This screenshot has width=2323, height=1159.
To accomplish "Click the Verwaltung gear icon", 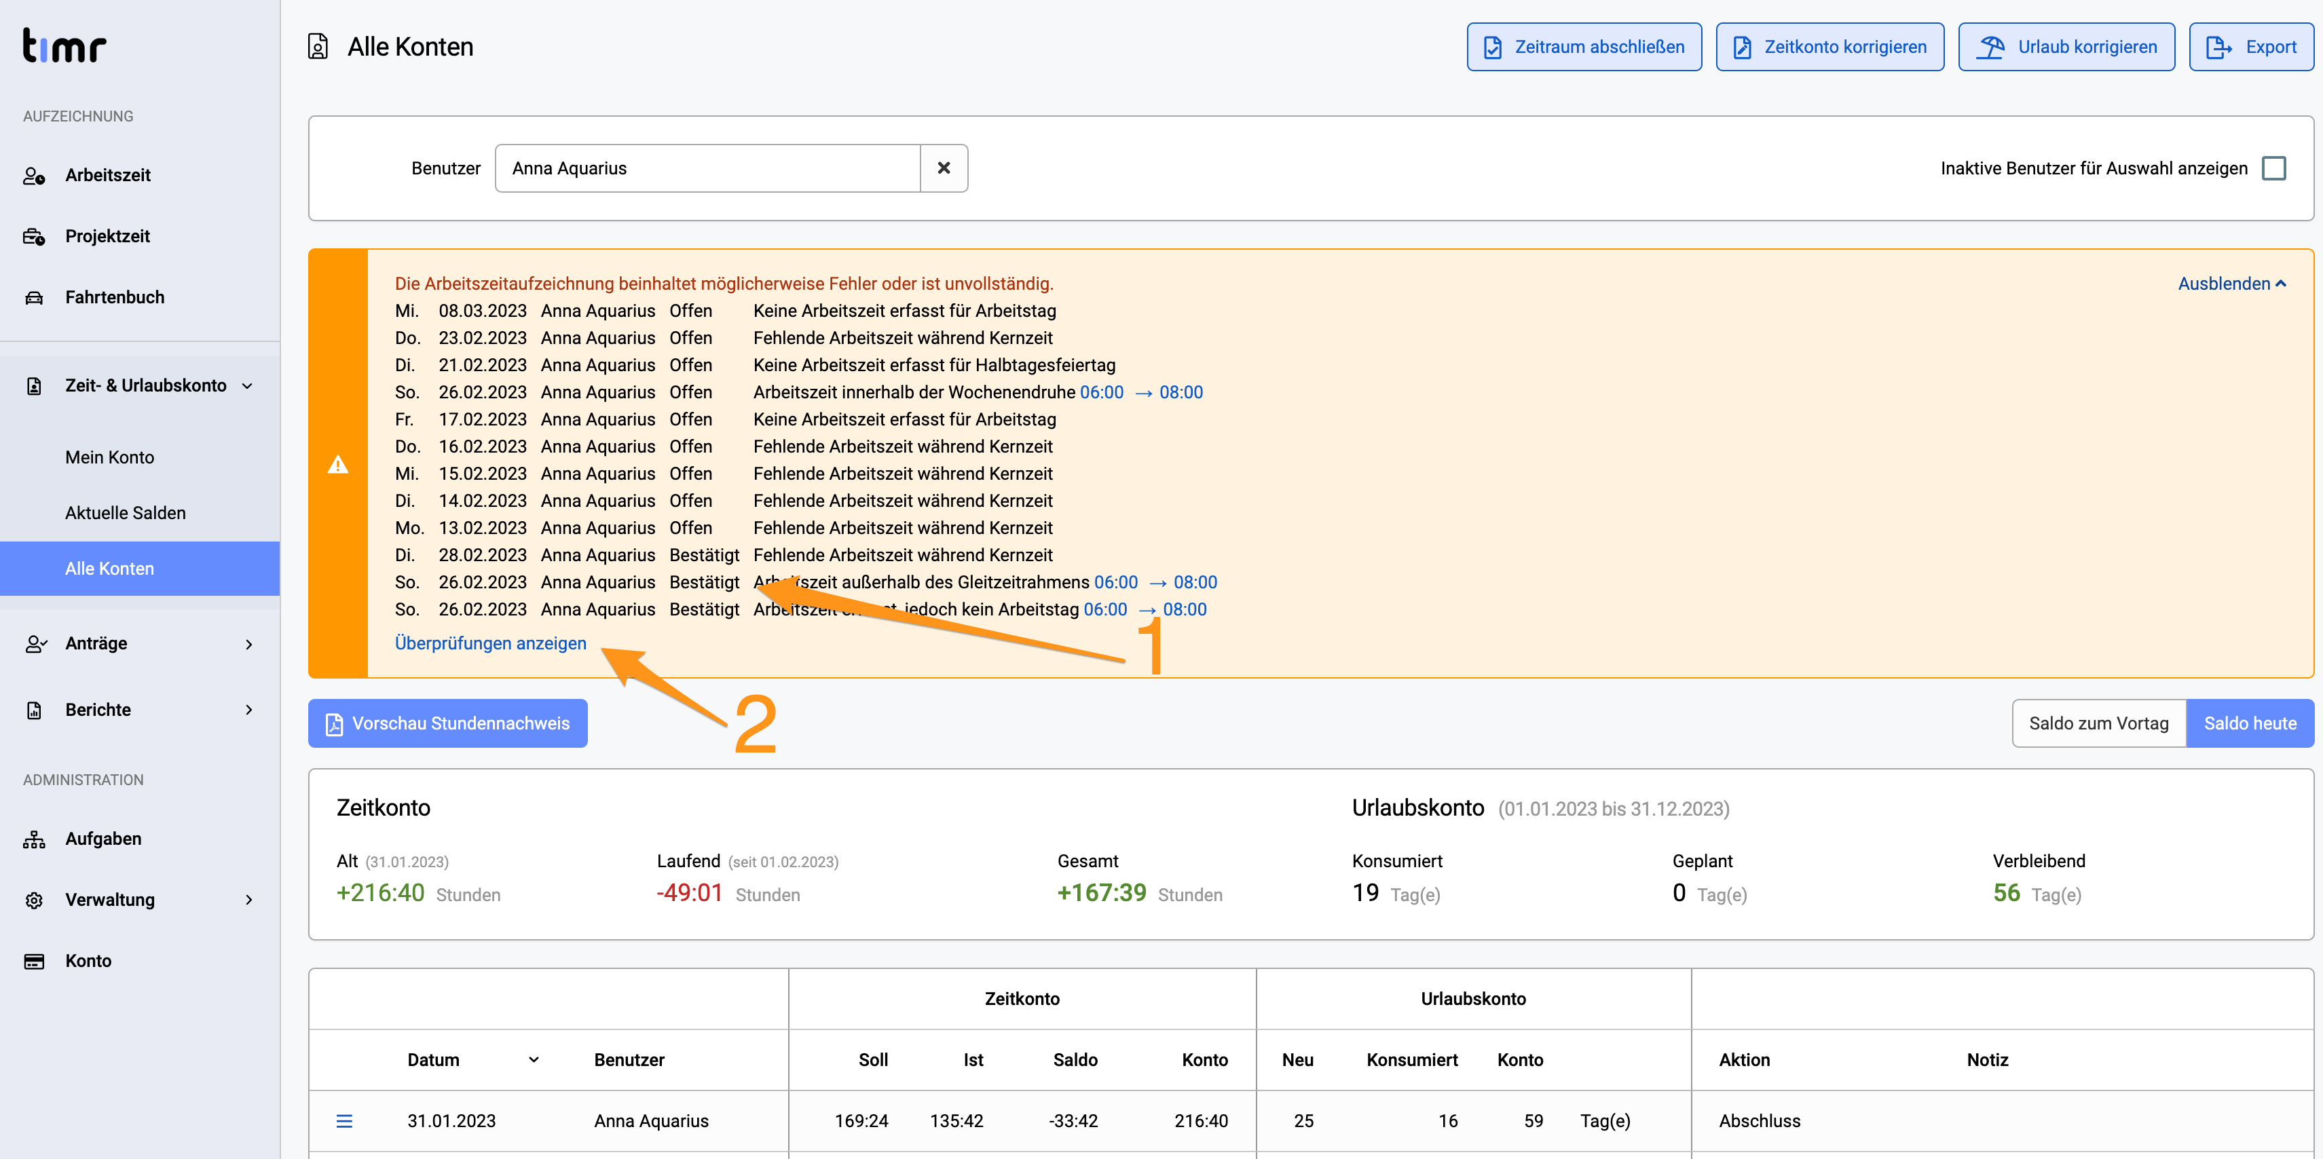I will coord(34,900).
